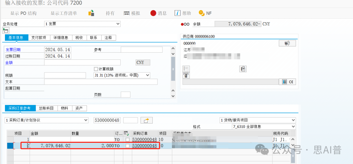The width and height of the screenshot is (353, 164).
Task: Tick the checkbox in item row 1
Action: 128,140
